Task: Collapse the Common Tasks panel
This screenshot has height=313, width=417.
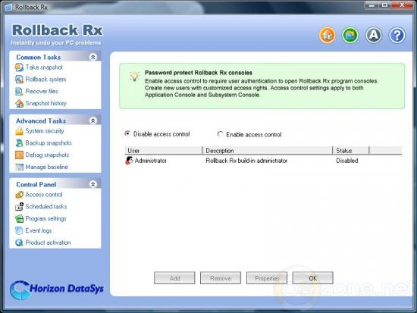Action: [x=93, y=57]
